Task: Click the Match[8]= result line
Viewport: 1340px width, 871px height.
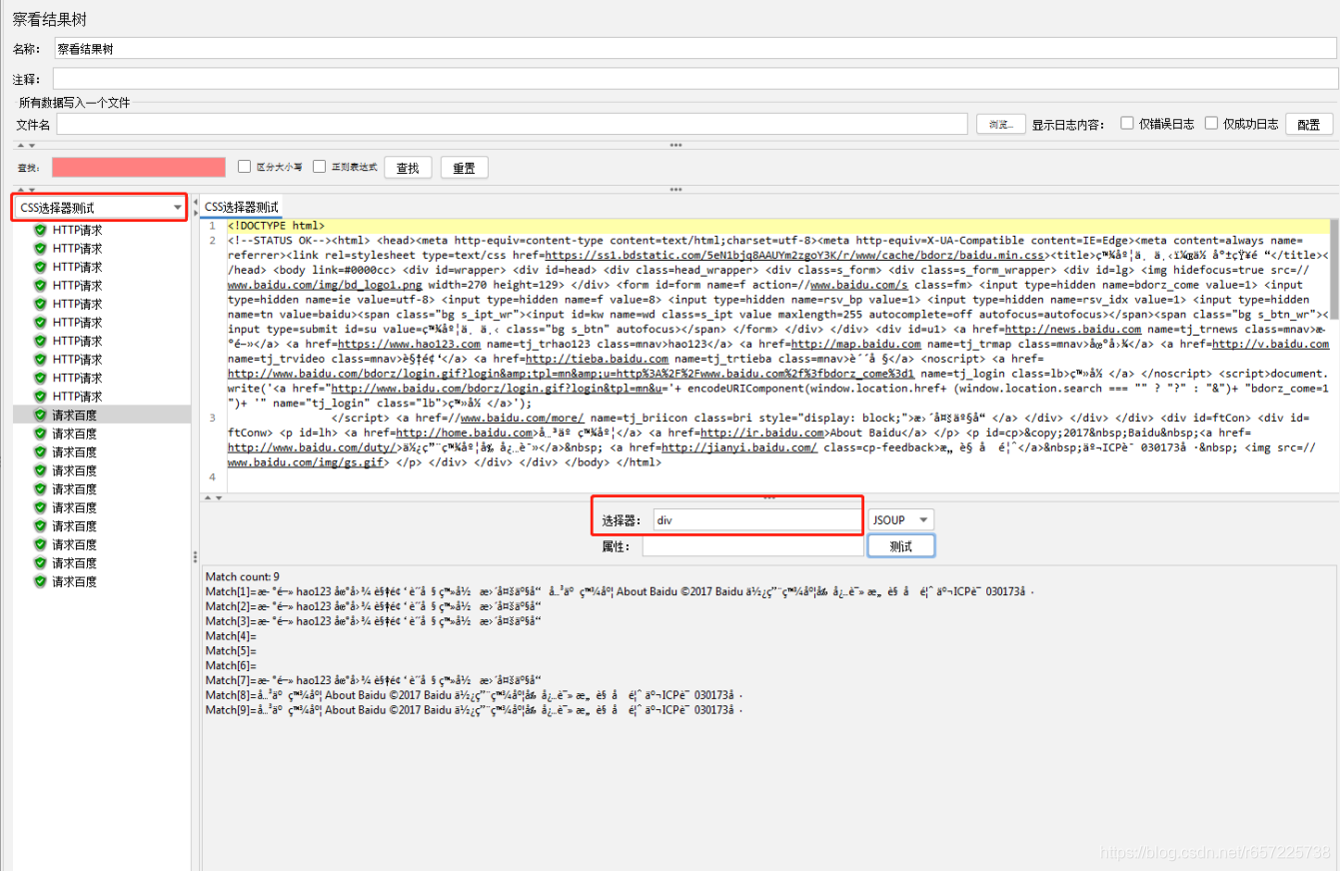Action: point(475,695)
